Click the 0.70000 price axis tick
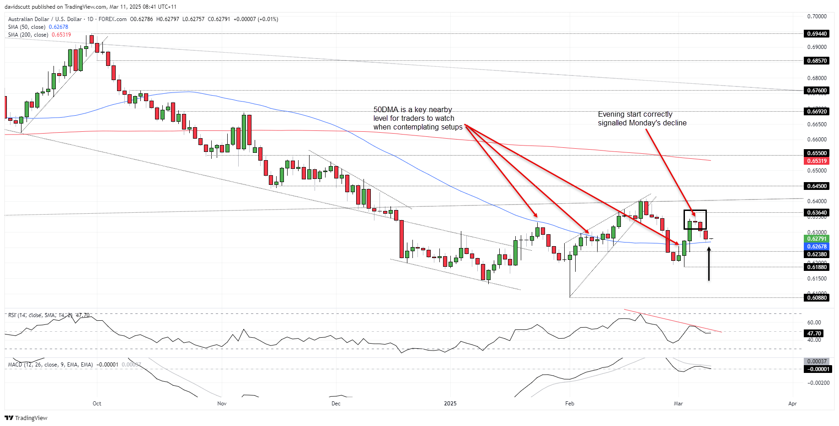The width and height of the screenshot is (839, 426). (x=817, y=16)
